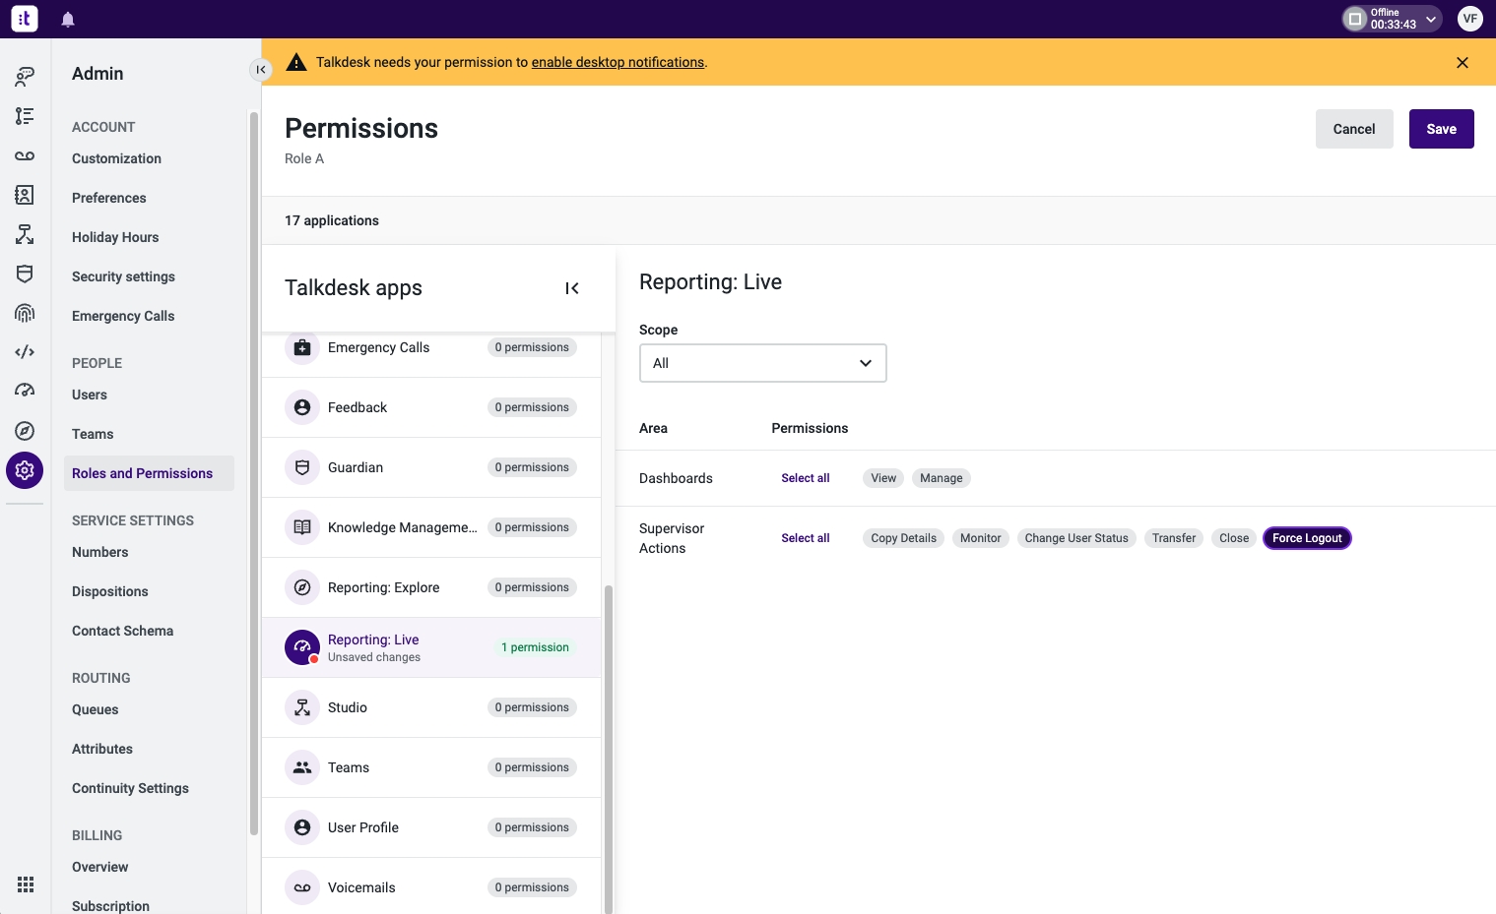Open the Guardian shield icon in left rail
This screenshot has height=914, width=1496.
click(x=25, y=274)
